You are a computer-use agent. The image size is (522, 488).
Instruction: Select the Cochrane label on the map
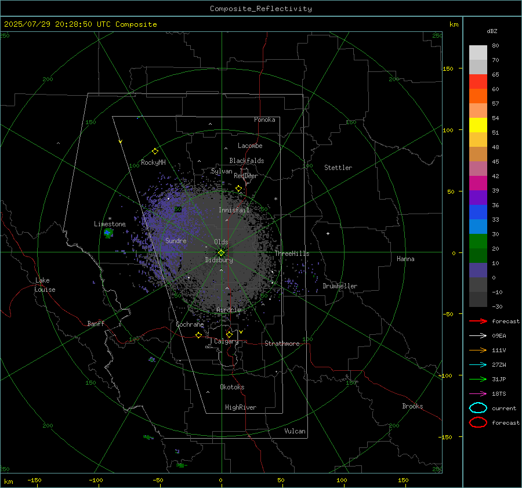(190, 324)
